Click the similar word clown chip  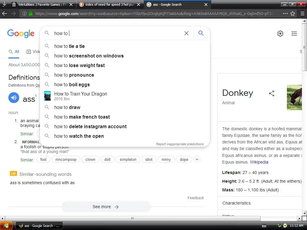(90, 159)
